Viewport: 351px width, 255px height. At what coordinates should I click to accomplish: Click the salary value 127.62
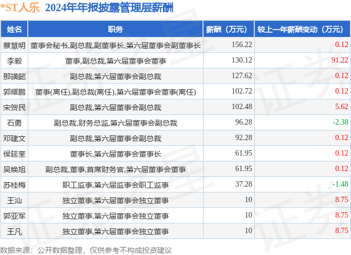click(x=242, y=75)
